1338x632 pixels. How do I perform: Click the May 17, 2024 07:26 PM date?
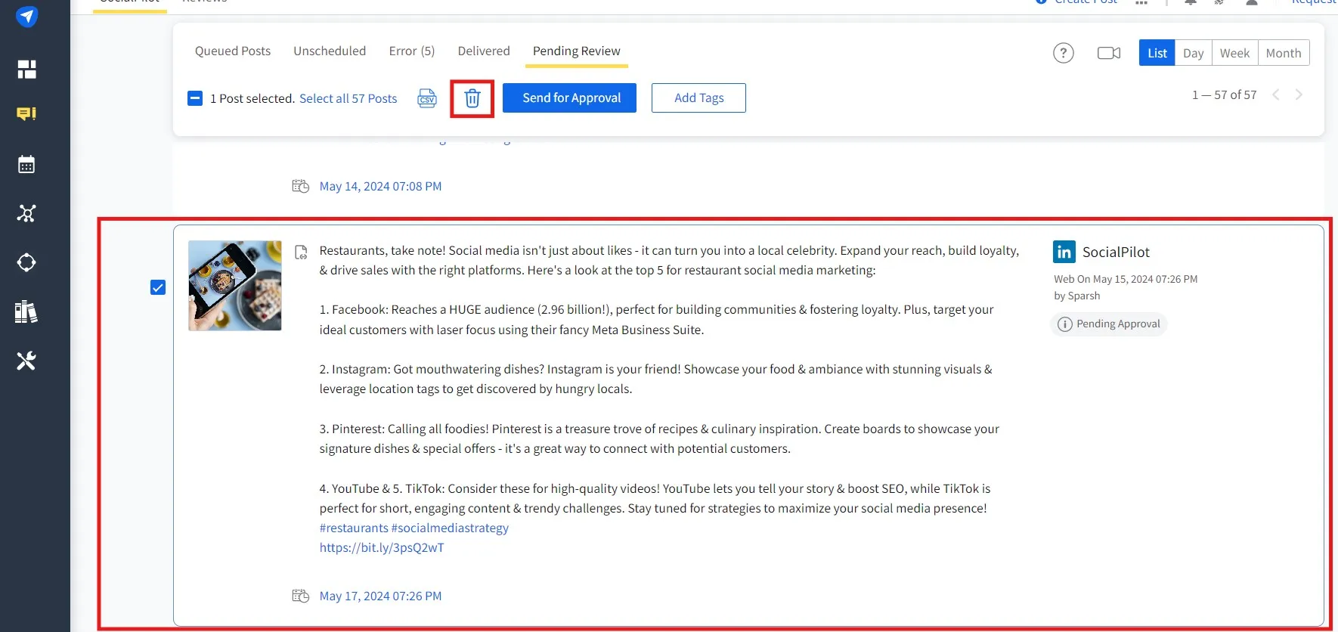(x=380, y=596)
